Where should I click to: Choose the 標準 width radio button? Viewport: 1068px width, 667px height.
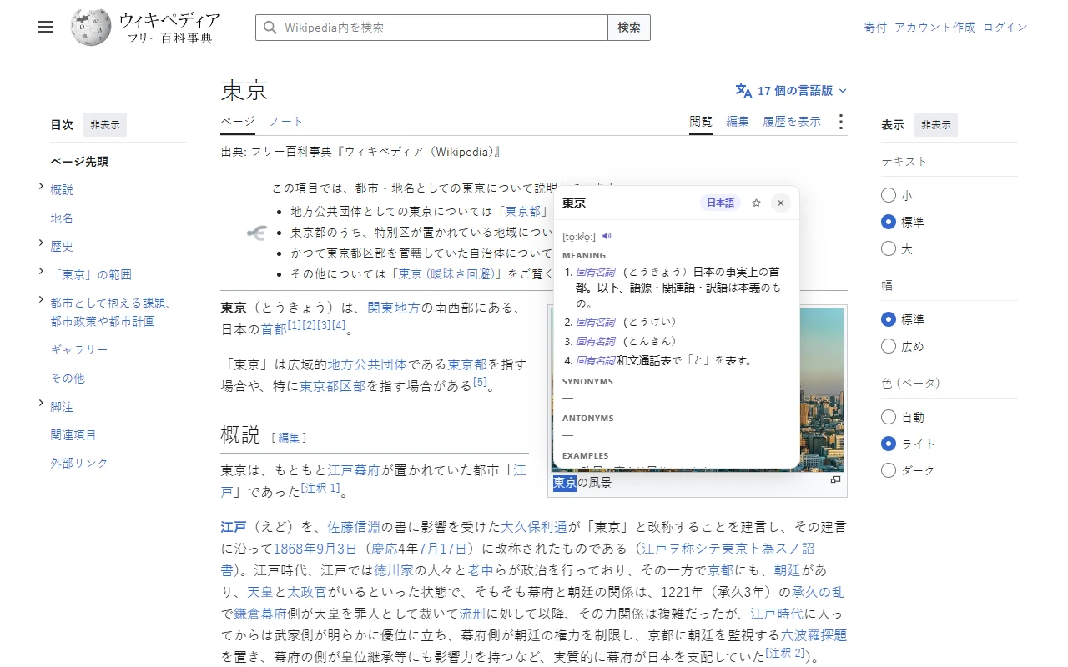[889, 319]
